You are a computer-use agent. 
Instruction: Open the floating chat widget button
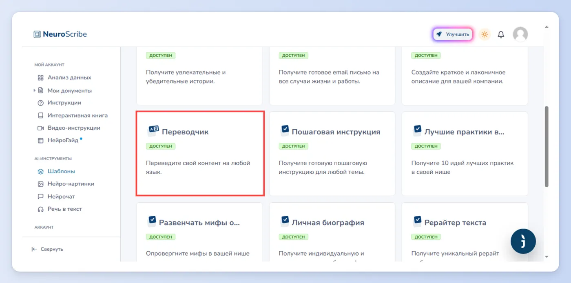click(x=523, y=241)
